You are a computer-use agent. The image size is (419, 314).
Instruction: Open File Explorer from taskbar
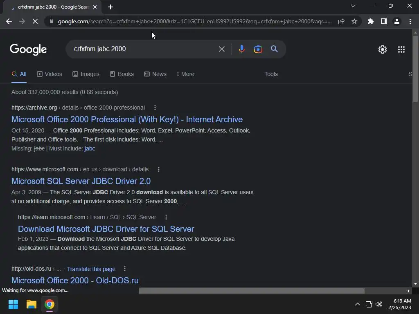click(x=31, y=304)
